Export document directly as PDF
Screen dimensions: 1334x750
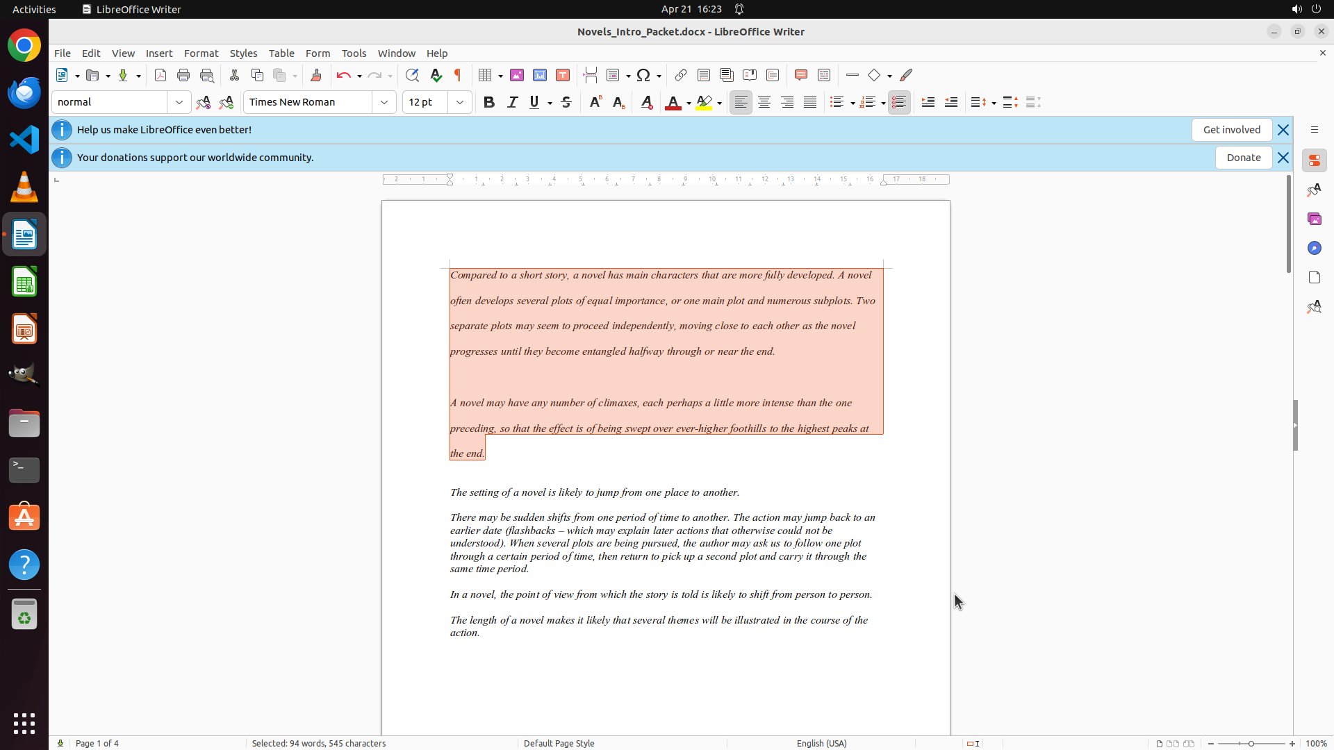(x=160, y=75)
